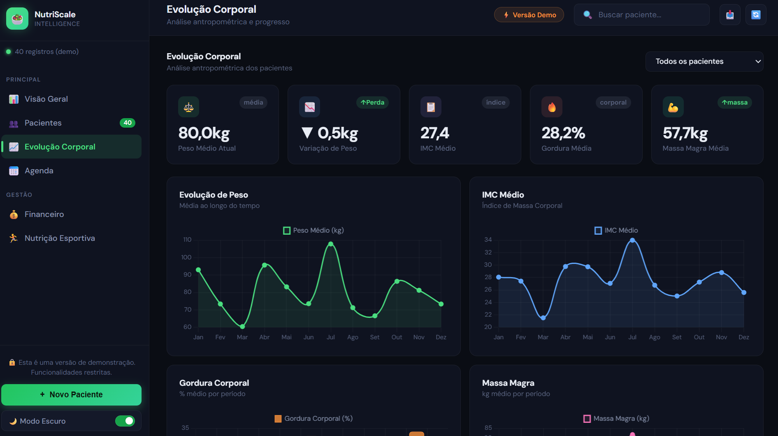Open the Todos os pacientes dropdown
778x436 pixels.
click(704, 61)
